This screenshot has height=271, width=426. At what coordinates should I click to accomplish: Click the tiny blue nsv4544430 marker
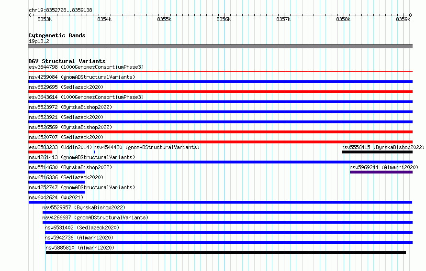[x=94, y=152]
